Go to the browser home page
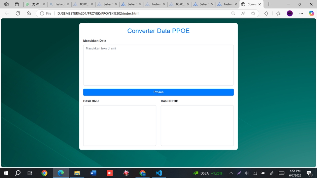Viewport: 317px width, 178px height. 29,13
